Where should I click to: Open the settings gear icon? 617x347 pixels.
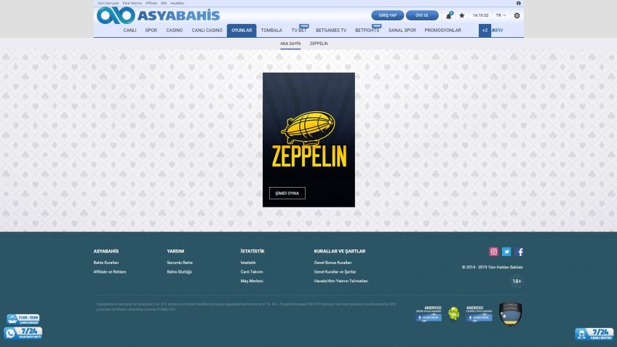517,15
